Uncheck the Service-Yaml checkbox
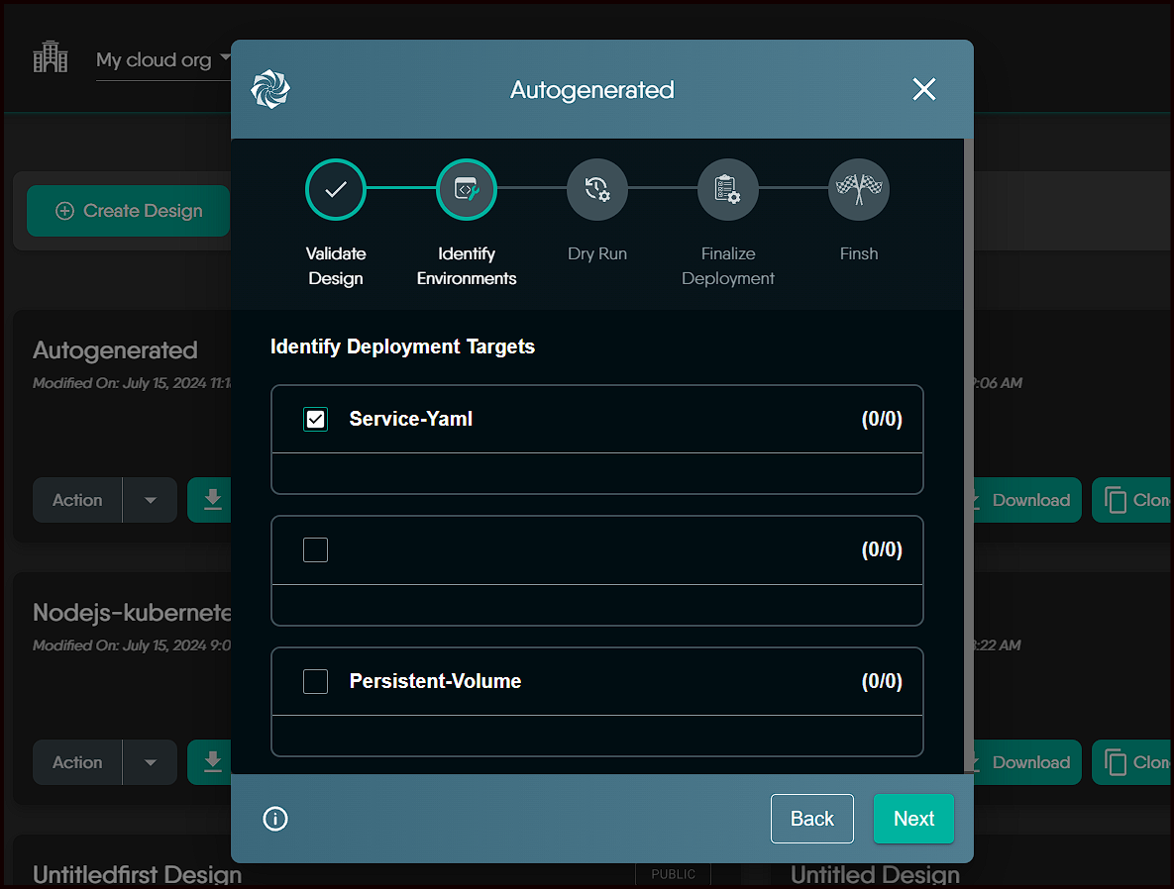The height and width of the screenshot is (889, 1174). pos(315,420)
